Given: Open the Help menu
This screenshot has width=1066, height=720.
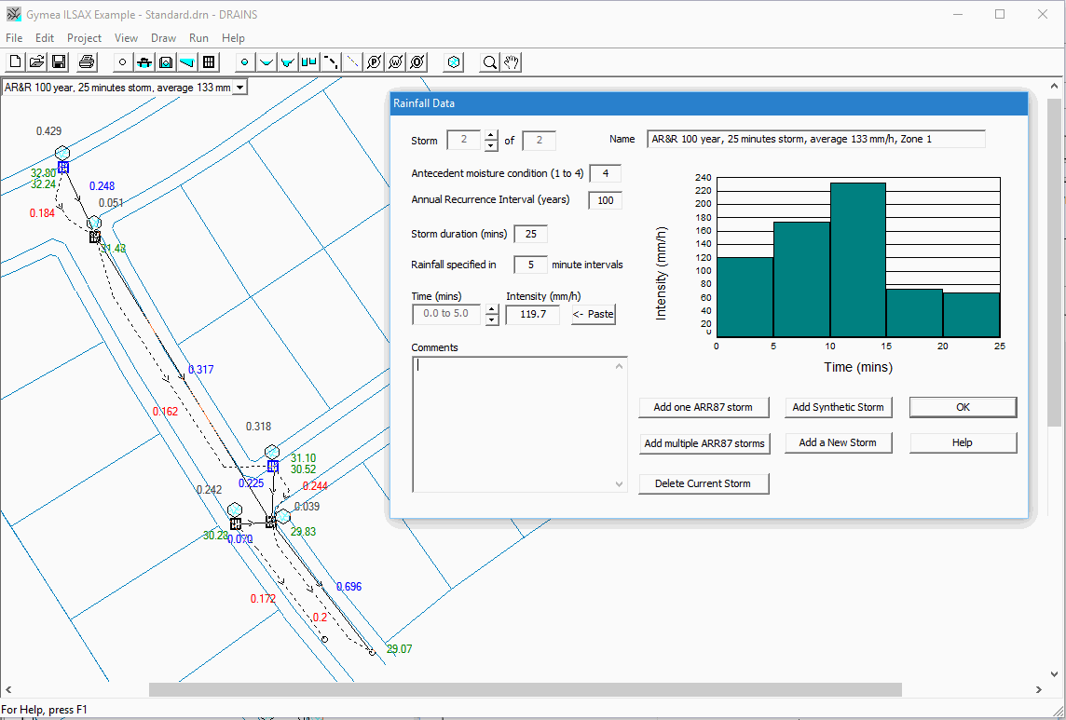Looking at the screenshot, I should pos(233,38).
